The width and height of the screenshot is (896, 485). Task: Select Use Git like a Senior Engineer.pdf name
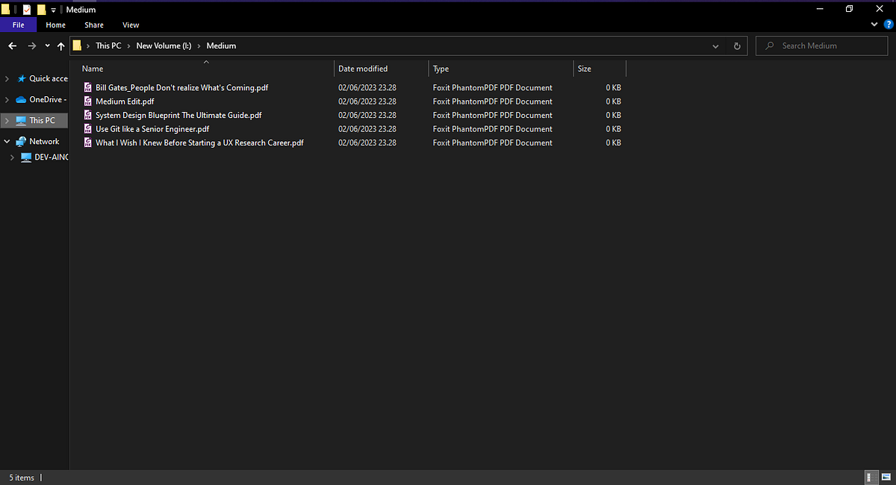pos(152,129)
